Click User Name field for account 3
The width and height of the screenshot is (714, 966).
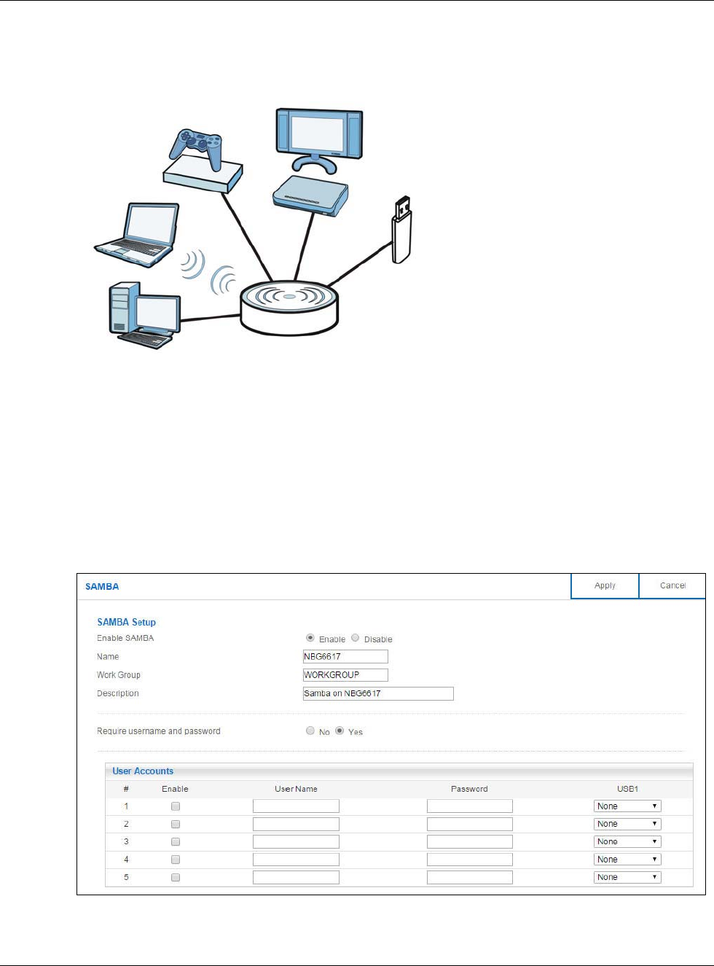(x=296, y=842)
